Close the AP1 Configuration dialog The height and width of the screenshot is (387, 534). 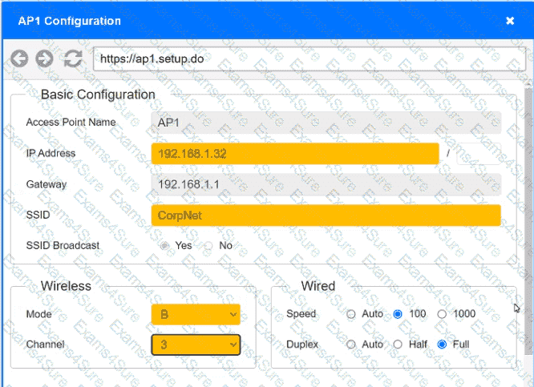click(x=510, y=21)
